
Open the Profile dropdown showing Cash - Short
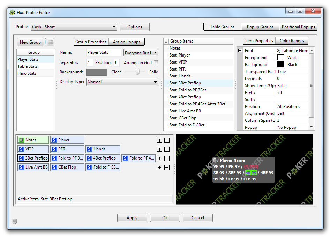coord(74,27)
